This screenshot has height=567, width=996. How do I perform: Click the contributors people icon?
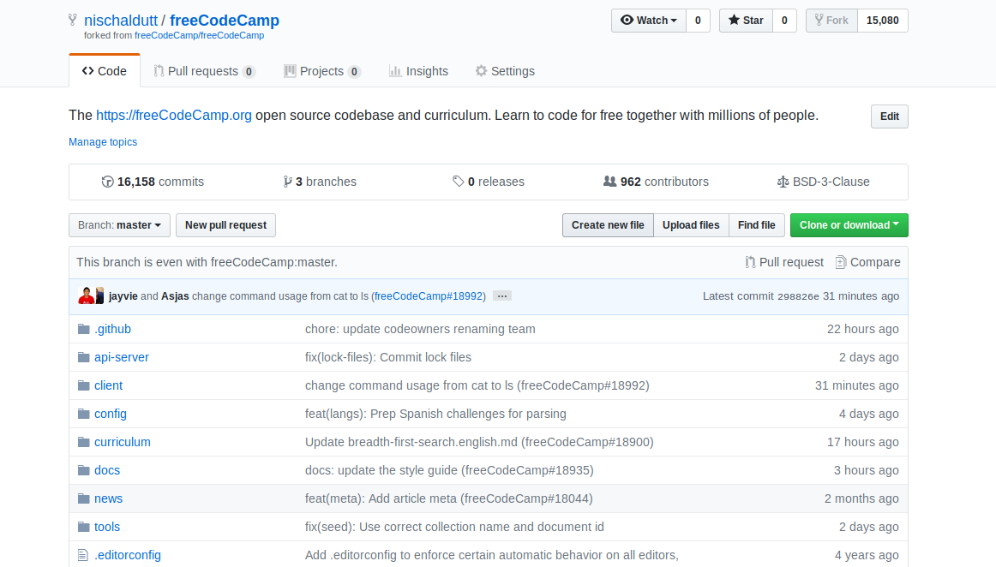[x=610, y=182]
